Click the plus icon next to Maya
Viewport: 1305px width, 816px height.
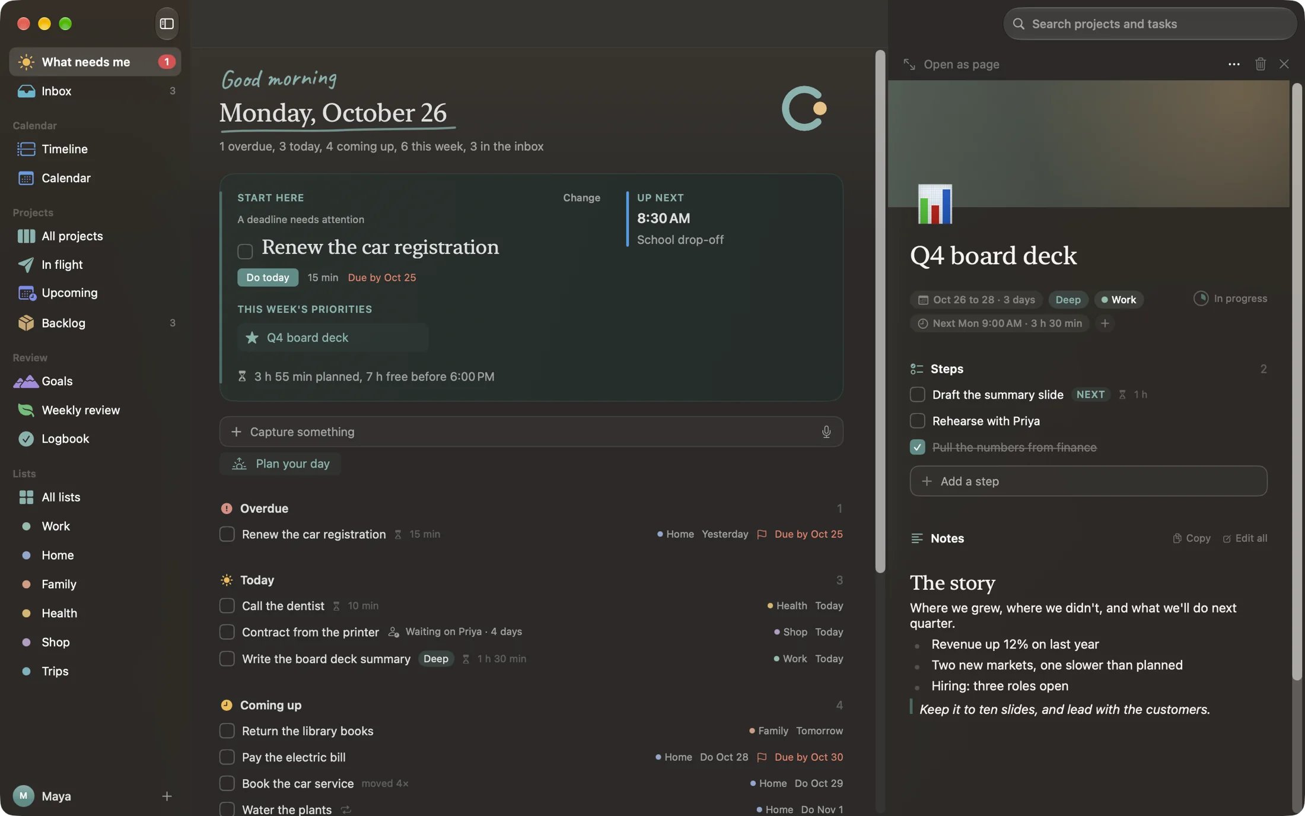167,796
